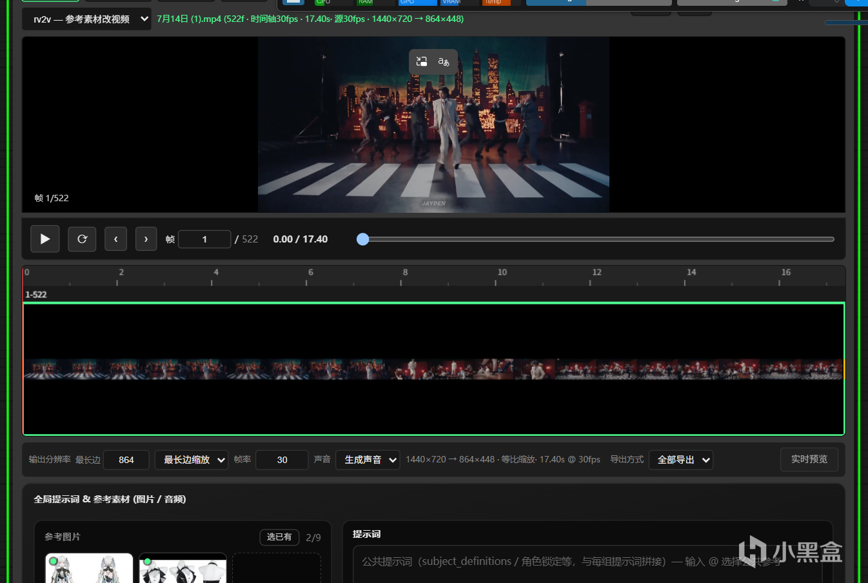
Task: Click the '全局提示词 & 参考素材' section heading
Action: (x=110, y=499)
